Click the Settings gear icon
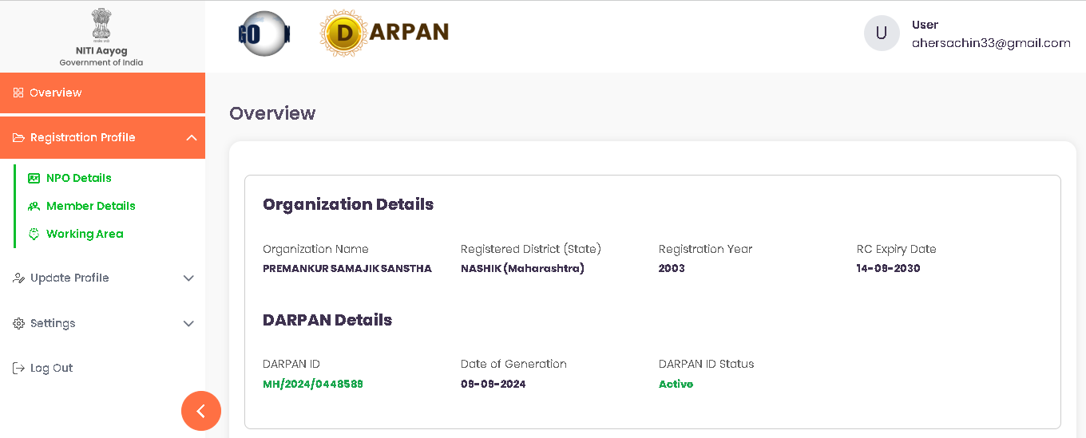1086x438 pixels. (x=18, y=323)
